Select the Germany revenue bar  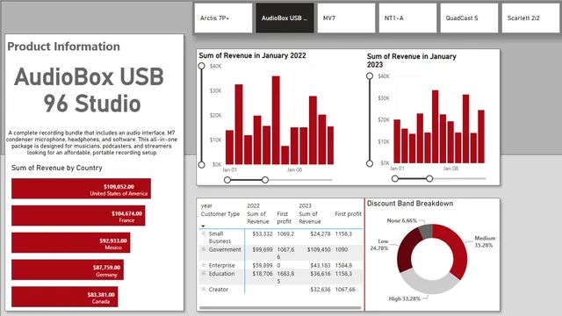[68, 269]
